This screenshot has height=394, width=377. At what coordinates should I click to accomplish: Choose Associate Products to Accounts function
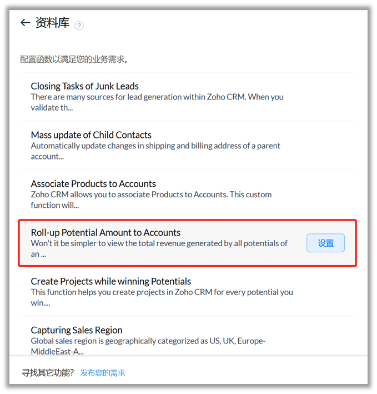click(93, 184)
